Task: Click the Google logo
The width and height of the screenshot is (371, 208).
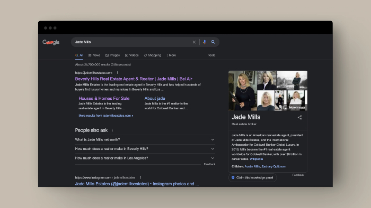Action: coord(51,42)
